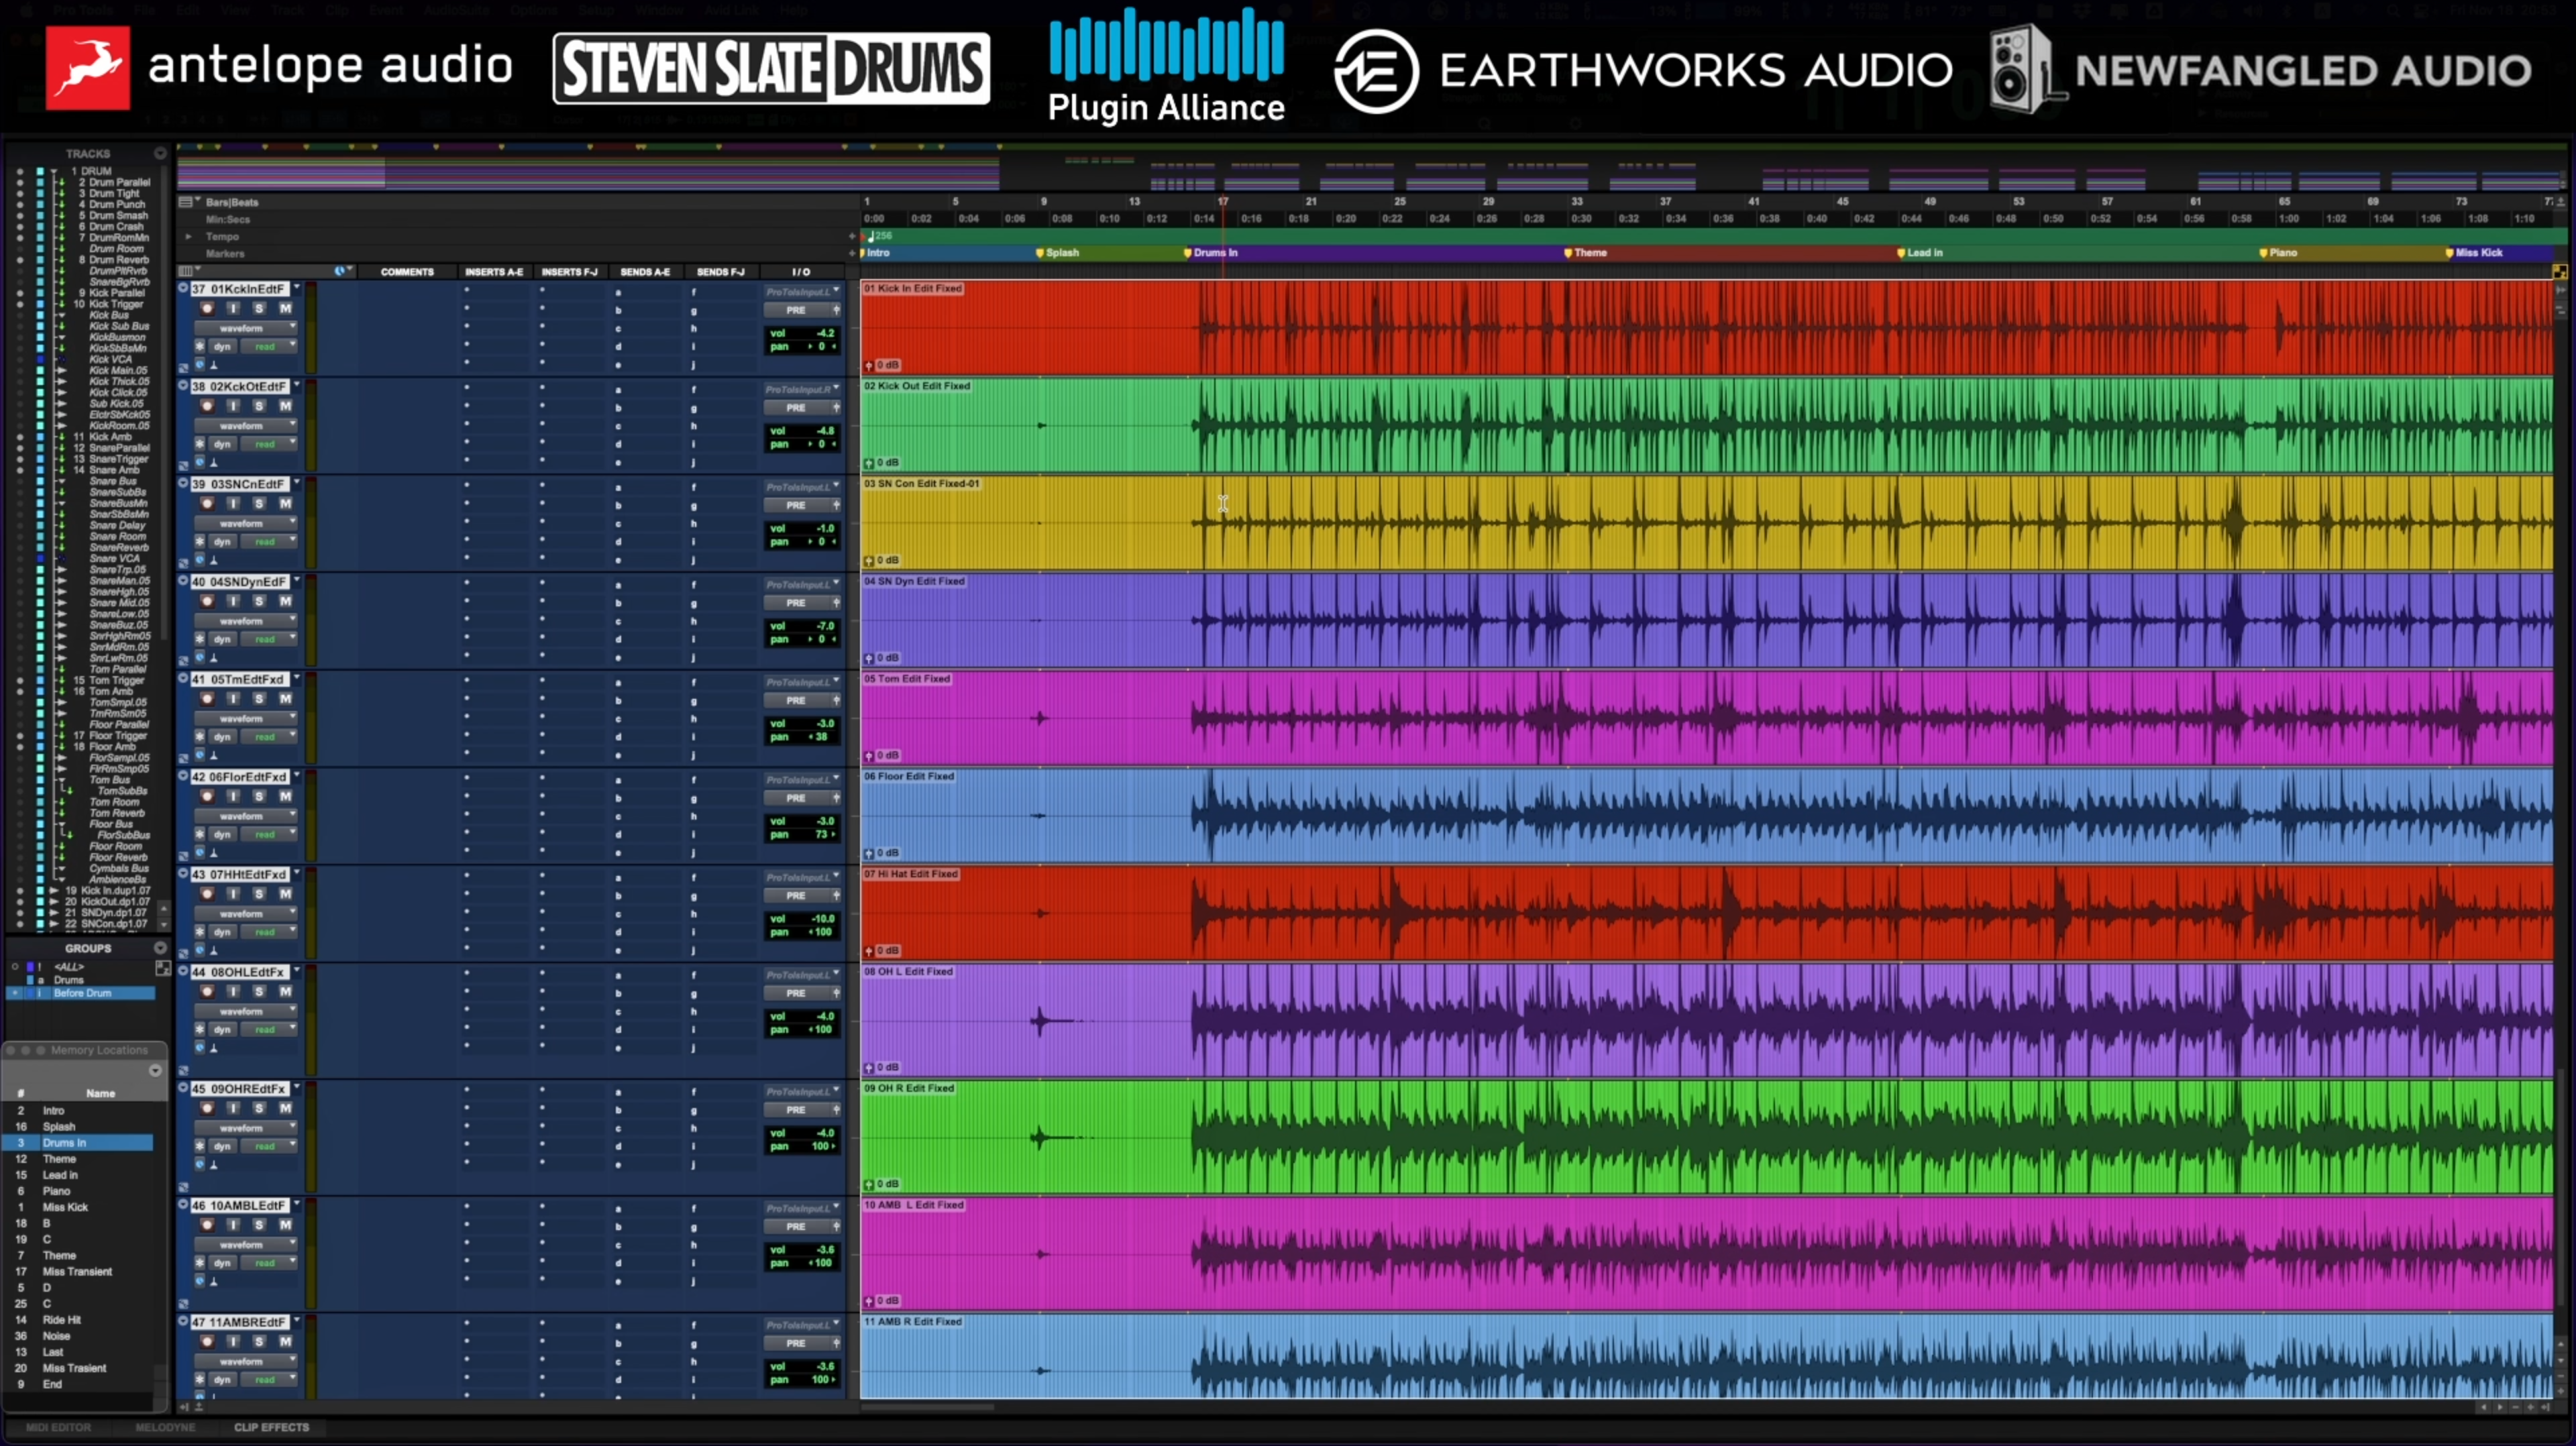2576x1446 pixels.
Task: Record-enable the 01KckInEdtF track
Action: click(207, 309)
